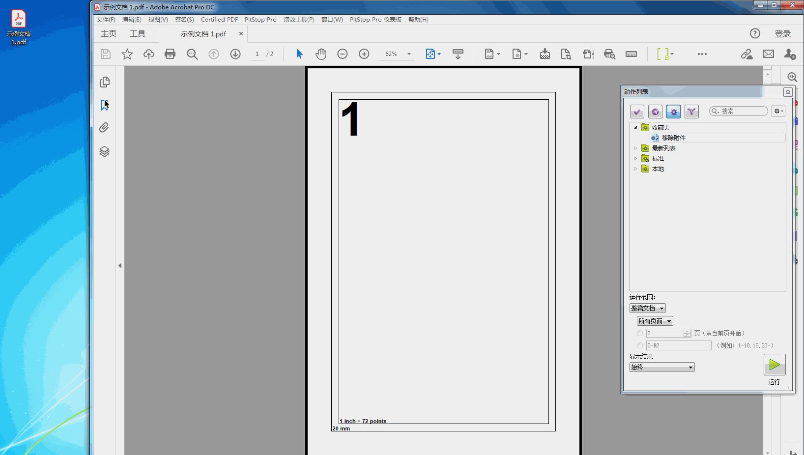Click the current page number field
The image size is (804, 455).
click(257, 54)
